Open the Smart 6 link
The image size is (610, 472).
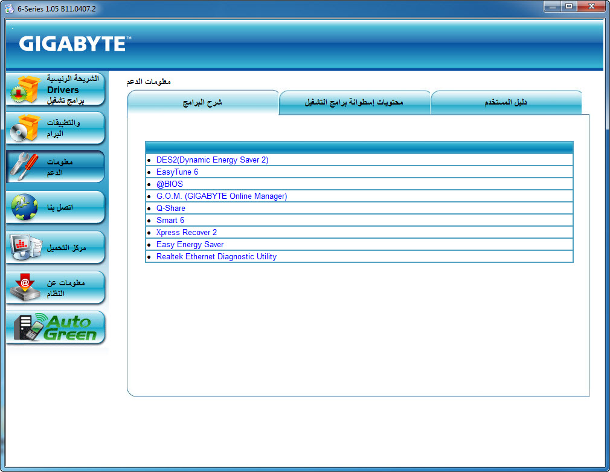[x=170, y=220]
